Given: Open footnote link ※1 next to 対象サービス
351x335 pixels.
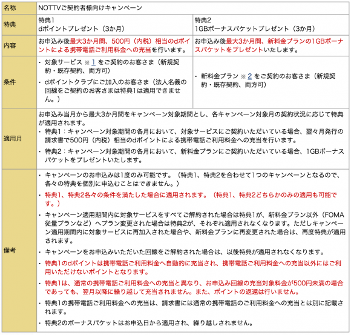Looking at the screenshot, I should click(x=93, y=62).
